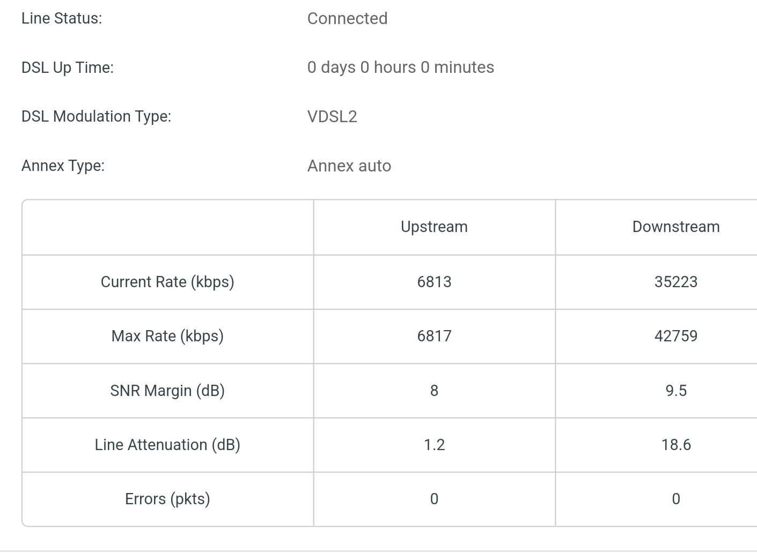Click the Connected line status value
757x553 pixels.
347,18
